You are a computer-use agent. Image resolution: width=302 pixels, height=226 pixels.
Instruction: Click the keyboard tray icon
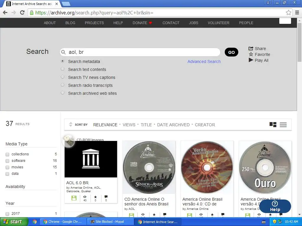264,222
